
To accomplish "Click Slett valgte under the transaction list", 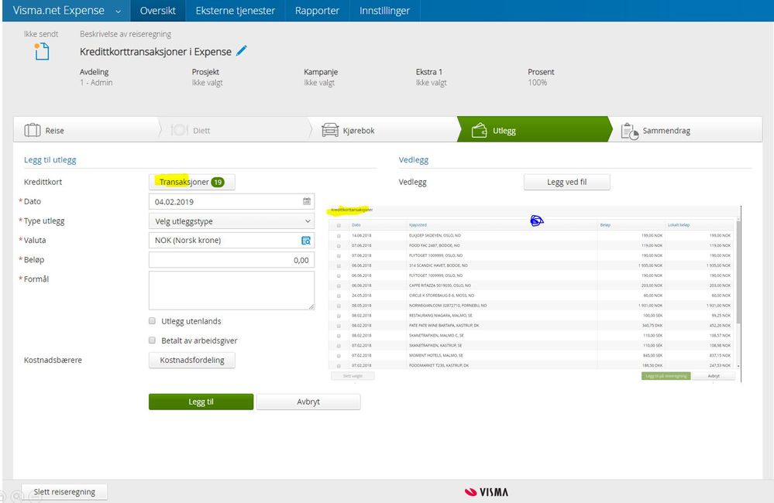I will tap(353, 376).
